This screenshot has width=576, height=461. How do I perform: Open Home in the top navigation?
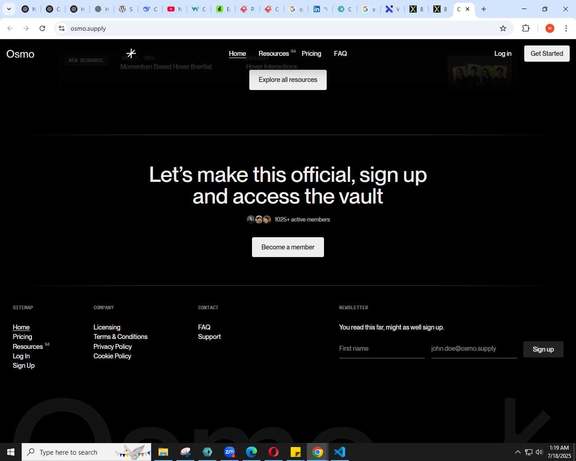[237, 54]
